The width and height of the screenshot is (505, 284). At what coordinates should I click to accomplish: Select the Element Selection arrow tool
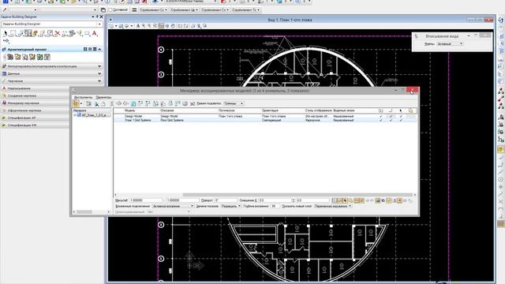[x=6, y=33]
